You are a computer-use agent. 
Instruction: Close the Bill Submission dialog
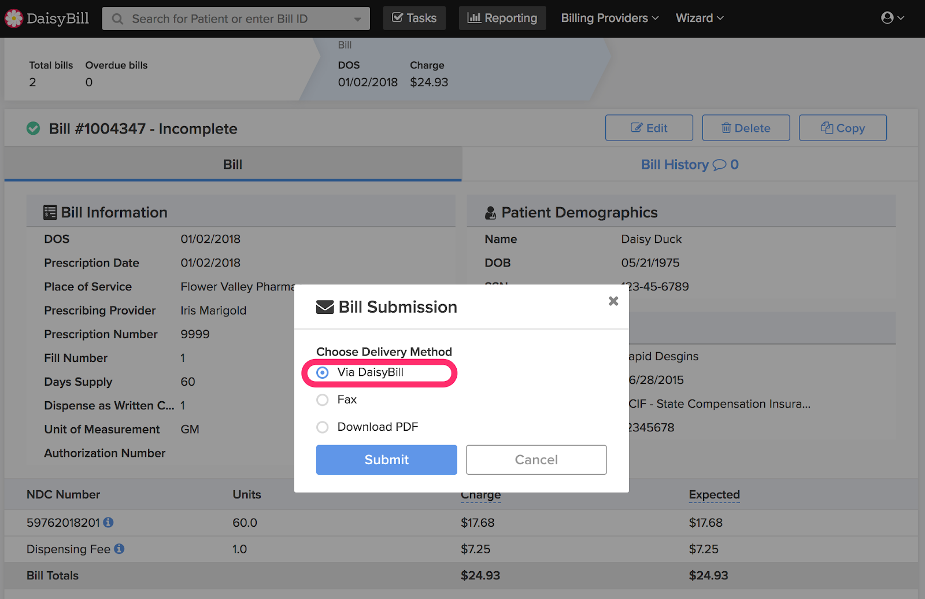[613, 301]
